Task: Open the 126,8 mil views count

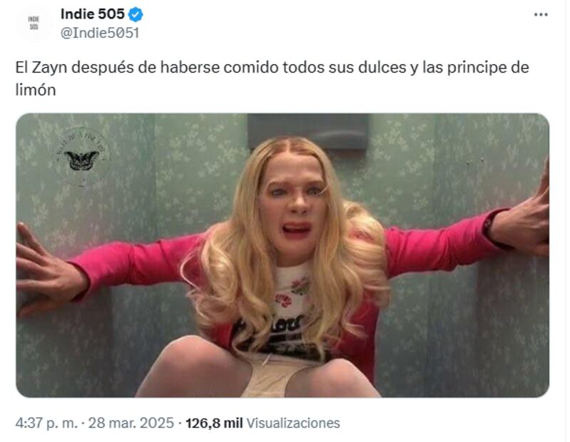Action: click(214, 423)
